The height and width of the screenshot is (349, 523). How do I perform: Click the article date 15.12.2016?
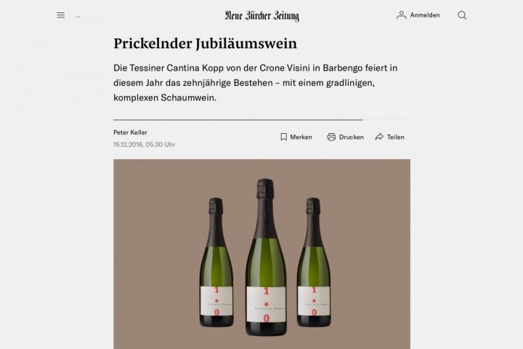coord(129,144)
